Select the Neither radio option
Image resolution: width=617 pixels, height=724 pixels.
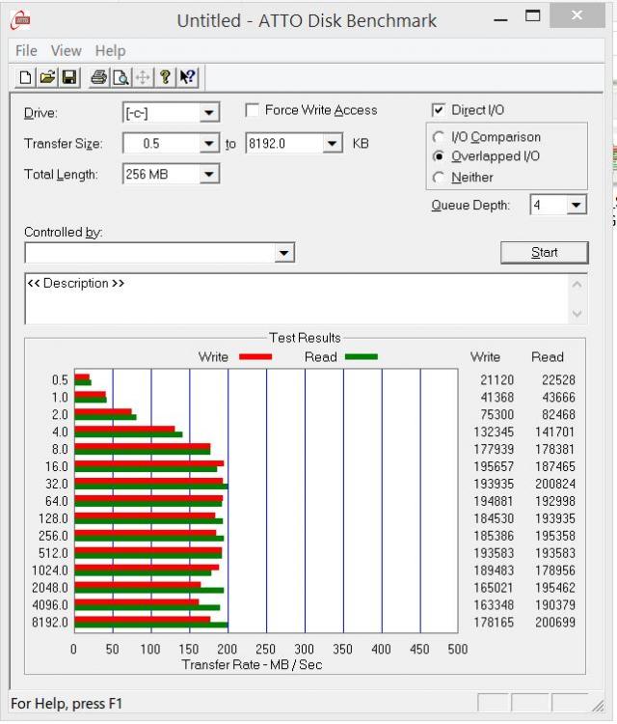pyautogui.click(x=438, y=178)
